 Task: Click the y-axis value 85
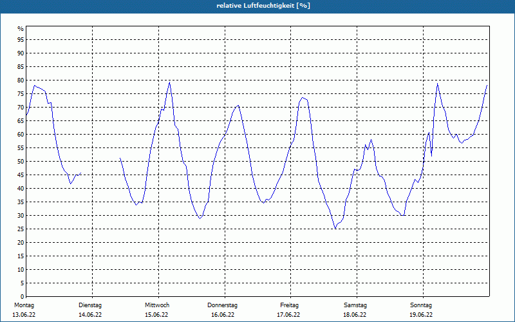[21, 67]
